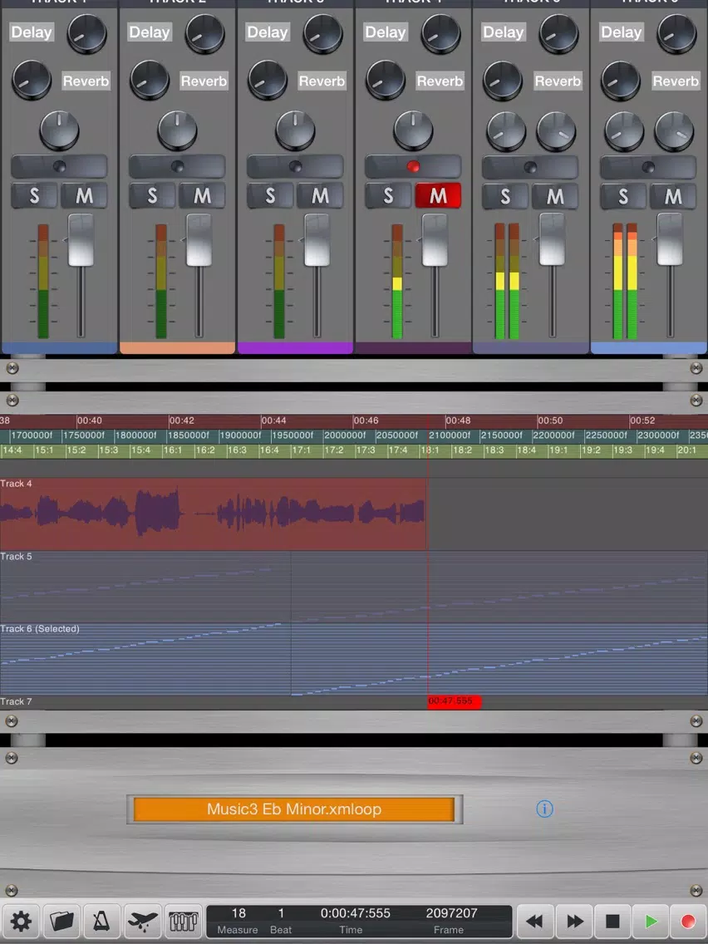Screen dimensions: 708x944
Task: Click the Music3 Eb Minor.xmloop orange field
Action: (294, 809)
